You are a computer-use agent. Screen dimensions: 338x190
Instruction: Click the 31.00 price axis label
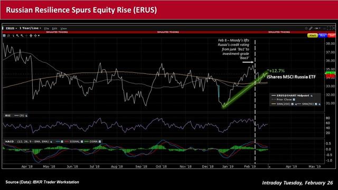[x=331, y=103]
